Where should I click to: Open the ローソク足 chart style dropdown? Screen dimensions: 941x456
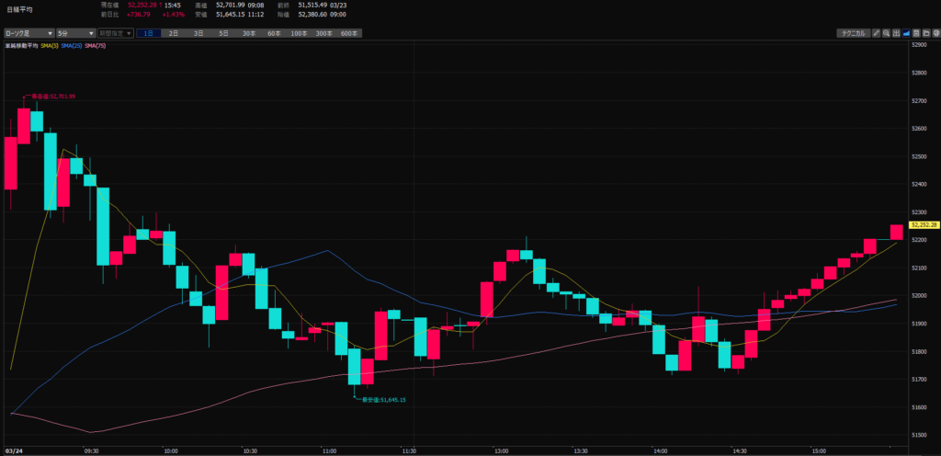28,33
